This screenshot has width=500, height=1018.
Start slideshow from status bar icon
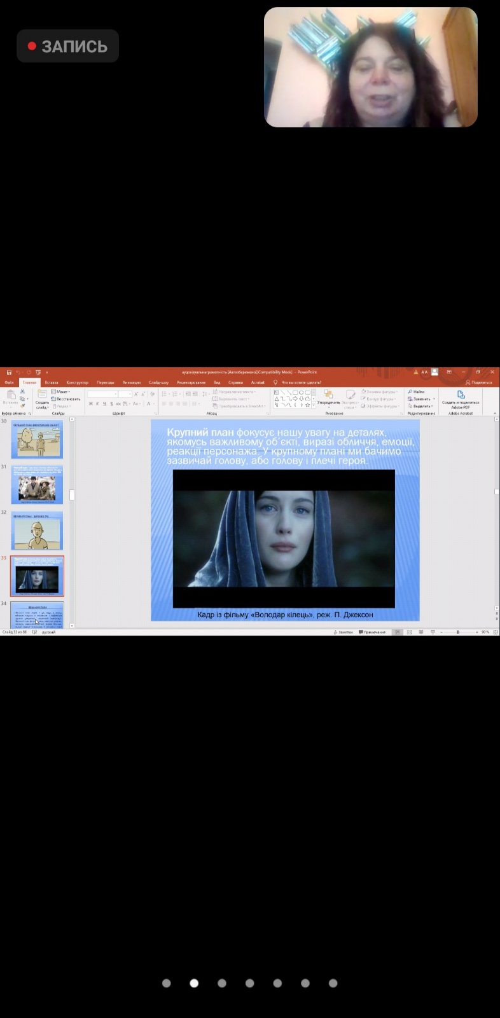click(x=433, y=632)
